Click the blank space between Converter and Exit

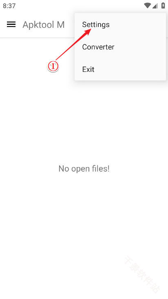tap(120, 58)
